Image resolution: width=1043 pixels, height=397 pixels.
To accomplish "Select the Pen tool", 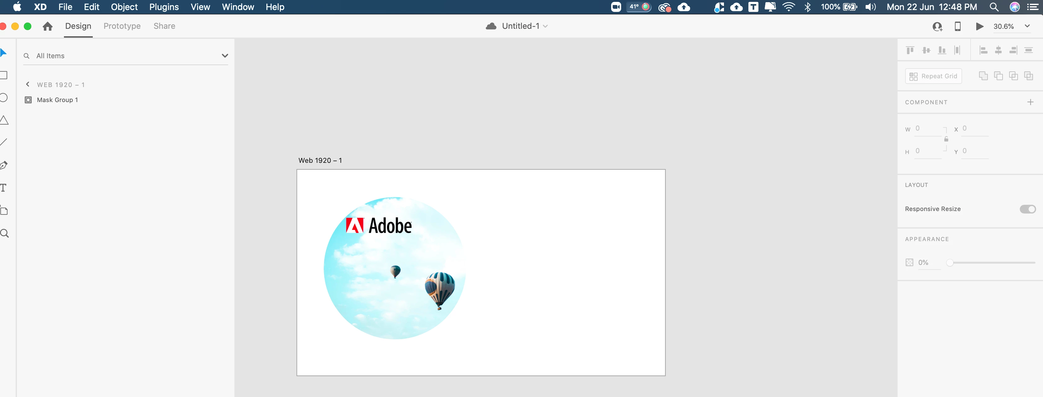I will pos(4,165).
